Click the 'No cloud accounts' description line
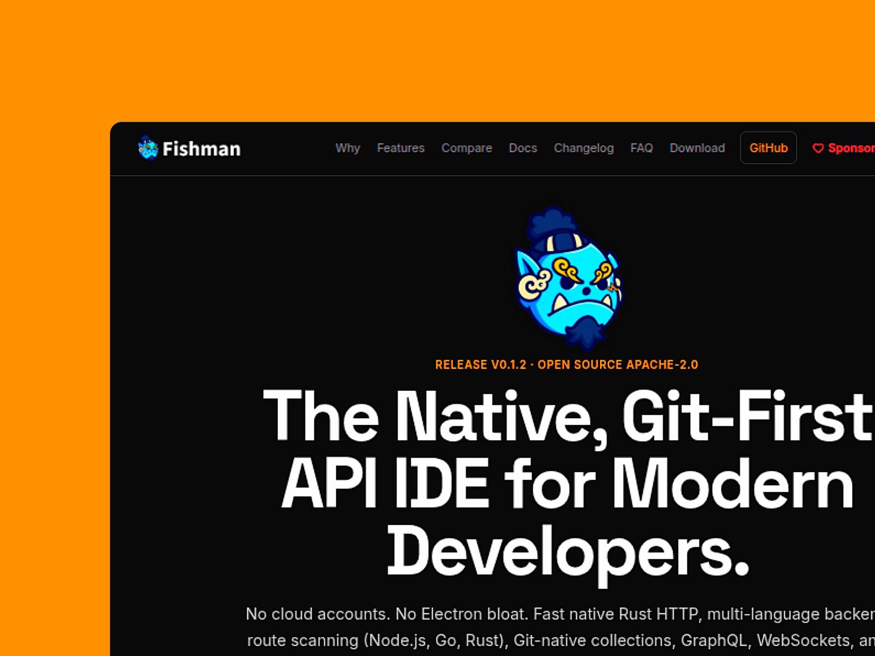875x656 pixels. (x=560, y=614)
